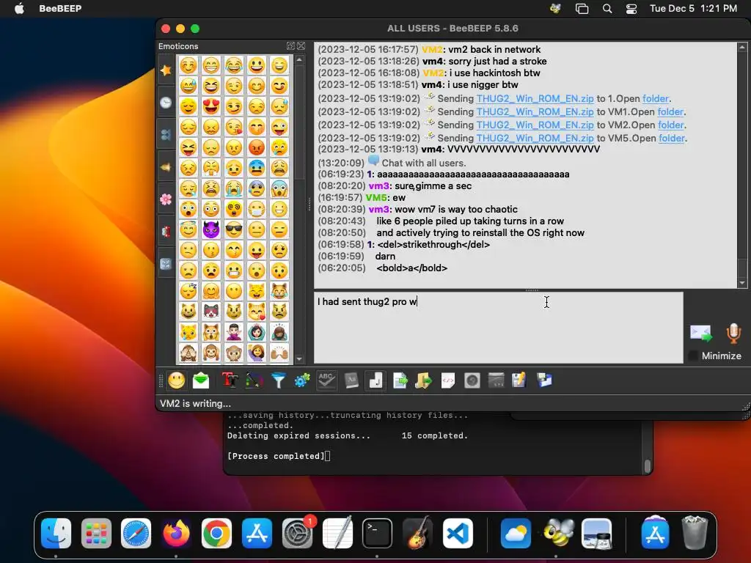Insert the sleeping zzz emoticon
751x563 pixels.
[188, 291]
